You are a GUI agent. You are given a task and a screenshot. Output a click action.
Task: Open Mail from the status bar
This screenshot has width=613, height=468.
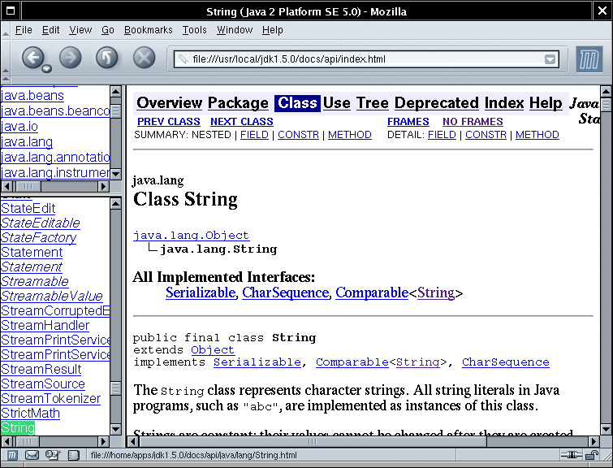32,455
